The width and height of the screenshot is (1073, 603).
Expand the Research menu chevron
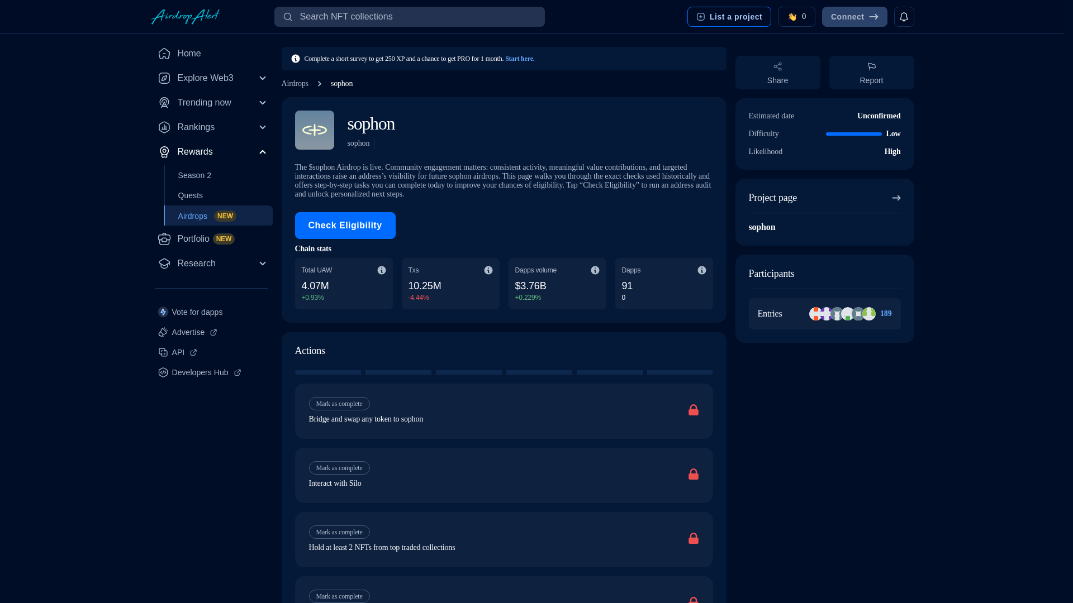click(262, 264)
